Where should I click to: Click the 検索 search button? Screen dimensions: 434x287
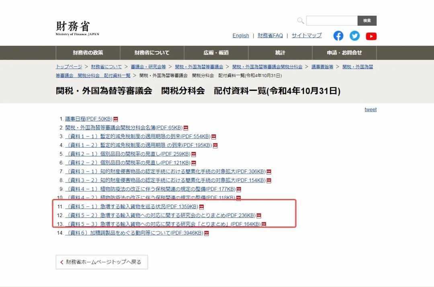(367, 20)
